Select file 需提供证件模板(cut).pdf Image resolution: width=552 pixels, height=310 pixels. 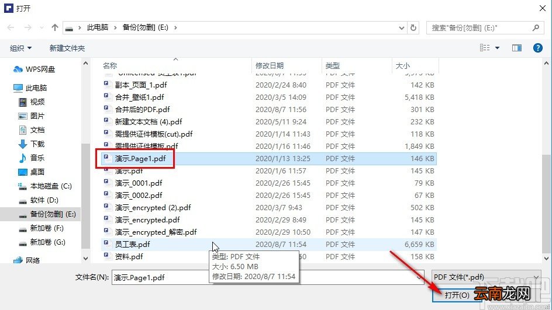pos(153,134)
